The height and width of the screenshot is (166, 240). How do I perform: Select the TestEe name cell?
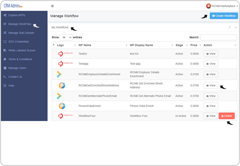tap(83, 54)
